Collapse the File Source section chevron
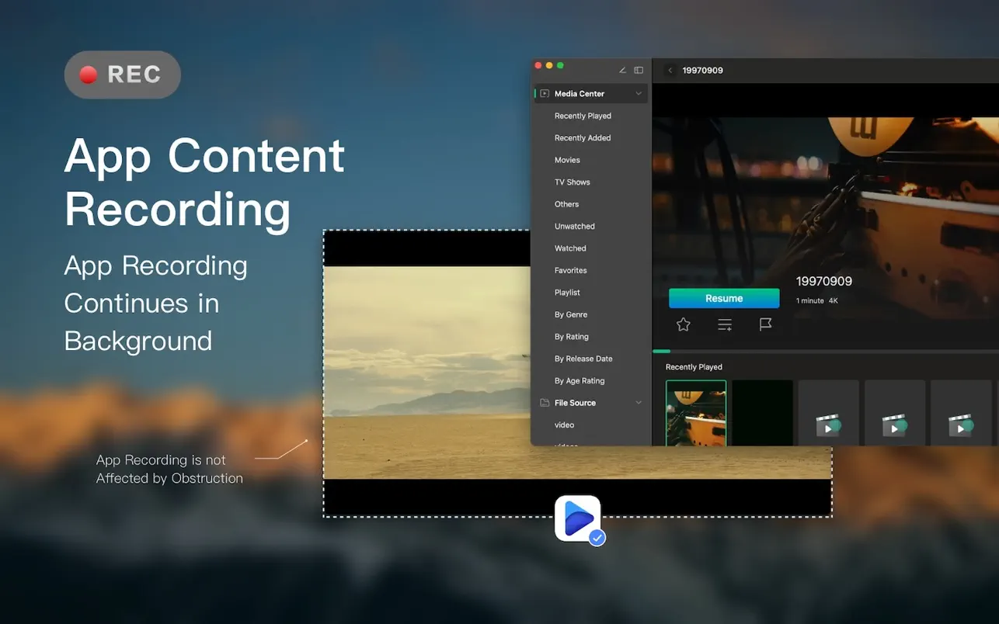 tap(639, 403)
